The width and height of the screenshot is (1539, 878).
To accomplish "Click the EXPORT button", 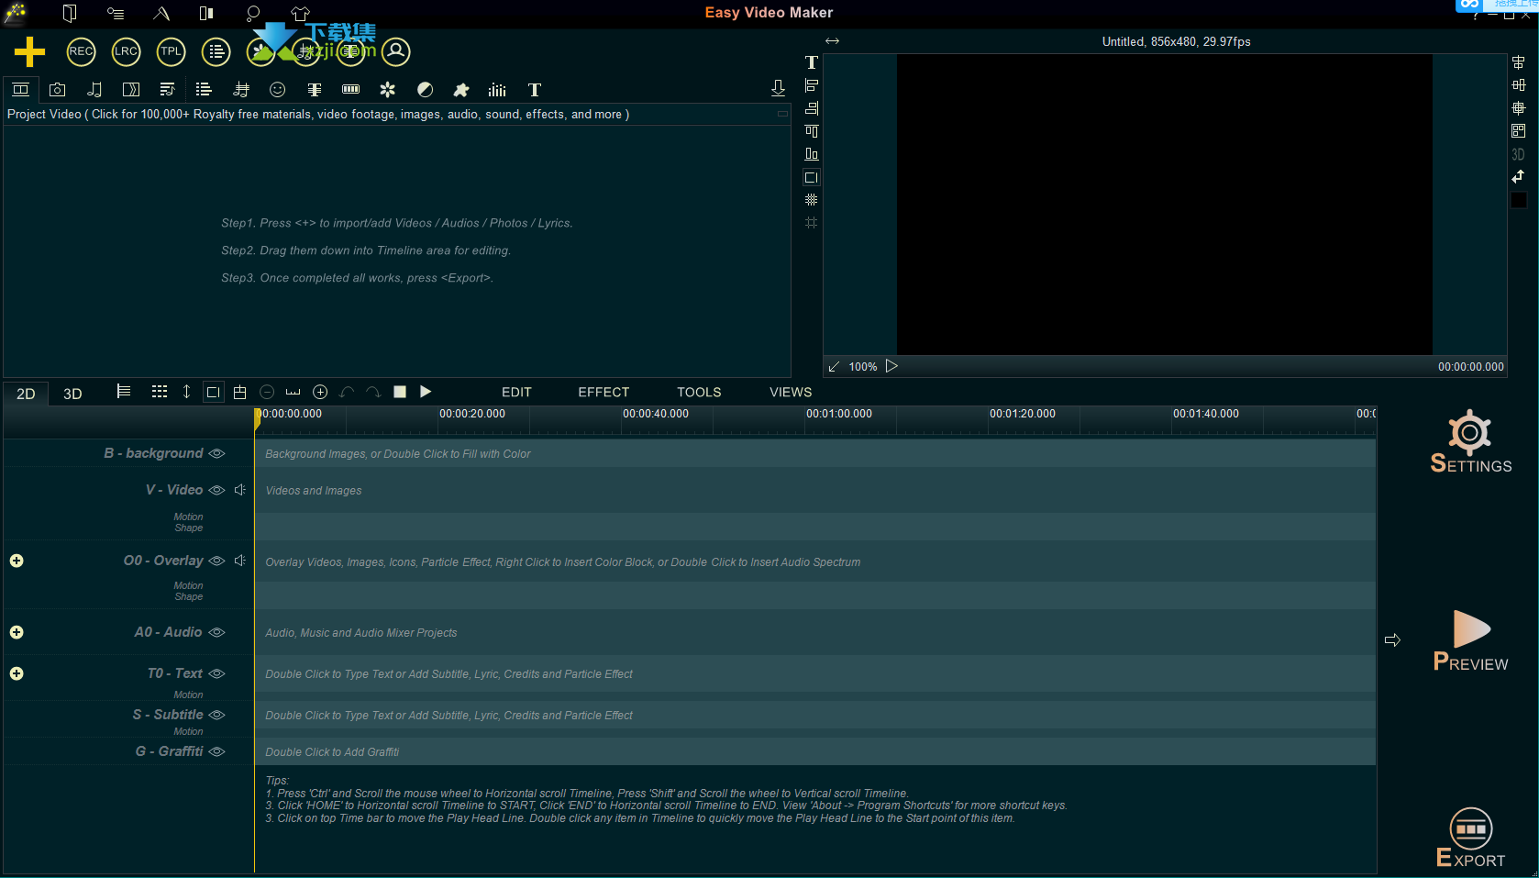I will coord(1470,838).
